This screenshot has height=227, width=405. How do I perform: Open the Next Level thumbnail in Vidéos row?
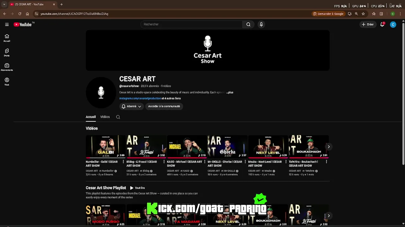268,147
